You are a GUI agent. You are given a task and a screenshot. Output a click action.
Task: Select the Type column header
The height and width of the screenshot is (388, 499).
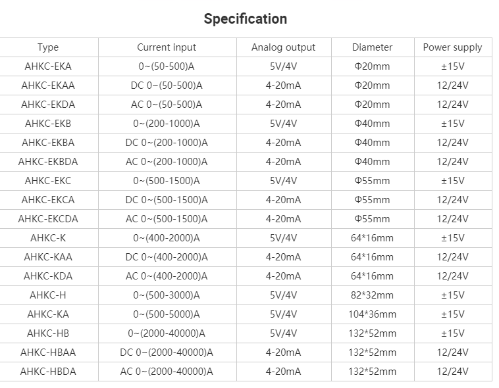(48, 47)
